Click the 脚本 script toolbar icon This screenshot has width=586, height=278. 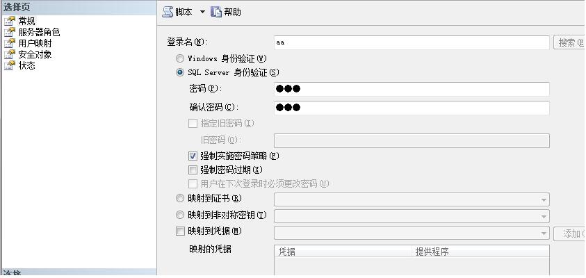pos(168,12)
